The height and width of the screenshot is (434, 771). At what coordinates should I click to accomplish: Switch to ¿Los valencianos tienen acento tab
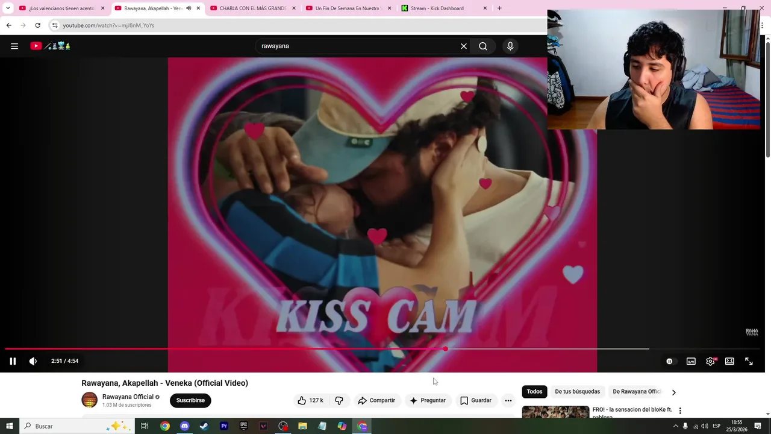[61, 8]
